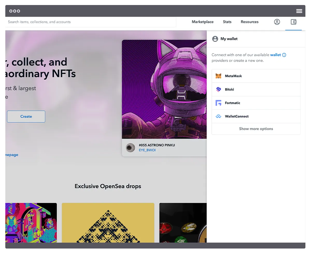This screenshot has height=255, width=311.
Task: Open the dark coins drop thumbnail
Action: tap(183, 223)
